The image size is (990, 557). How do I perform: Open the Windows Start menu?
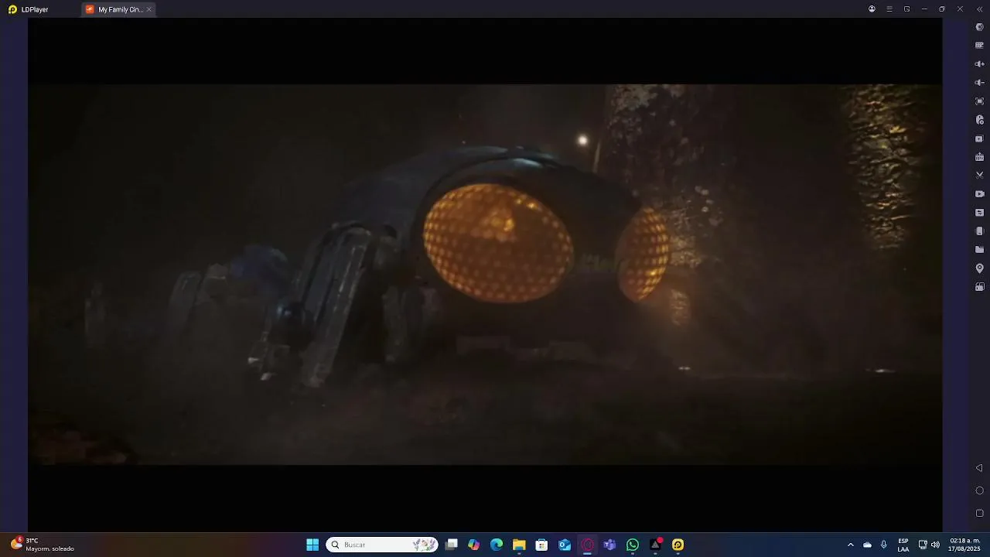[312, 545]
